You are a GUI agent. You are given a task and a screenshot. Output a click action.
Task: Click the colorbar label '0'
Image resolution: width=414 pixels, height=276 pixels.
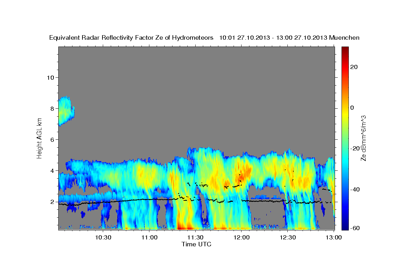point(352,108)
